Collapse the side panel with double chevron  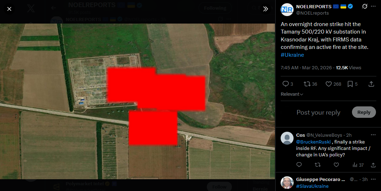(x=266, y=9)
